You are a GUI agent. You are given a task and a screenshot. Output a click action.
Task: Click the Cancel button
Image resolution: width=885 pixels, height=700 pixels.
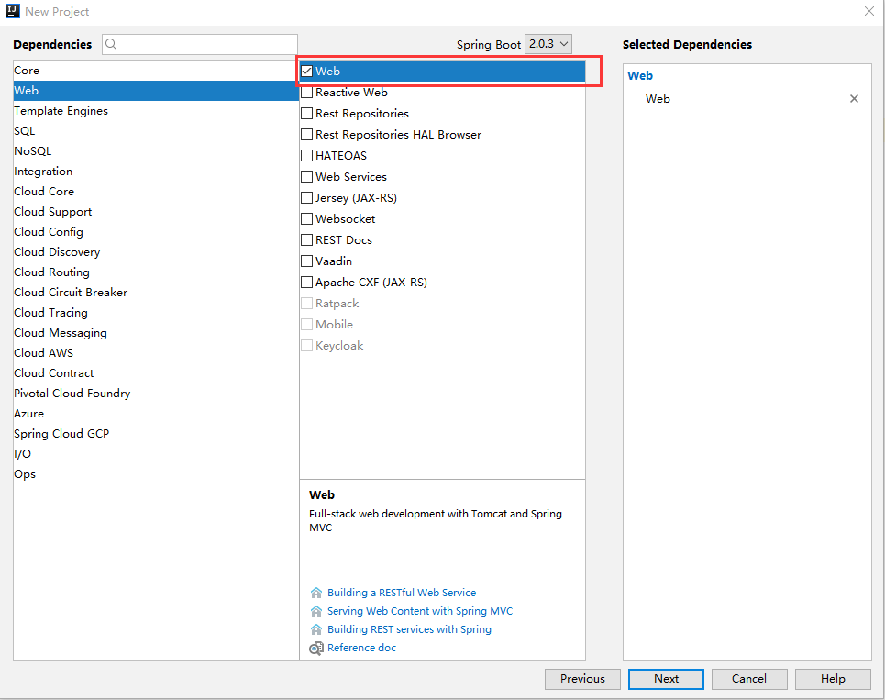(749, 679)
